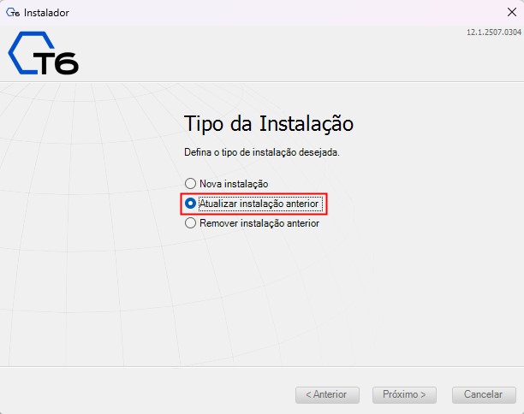Go back with the Anterior button
This screenshot has width=524, height=414.
pyautogui.click(x=327, y=395)
